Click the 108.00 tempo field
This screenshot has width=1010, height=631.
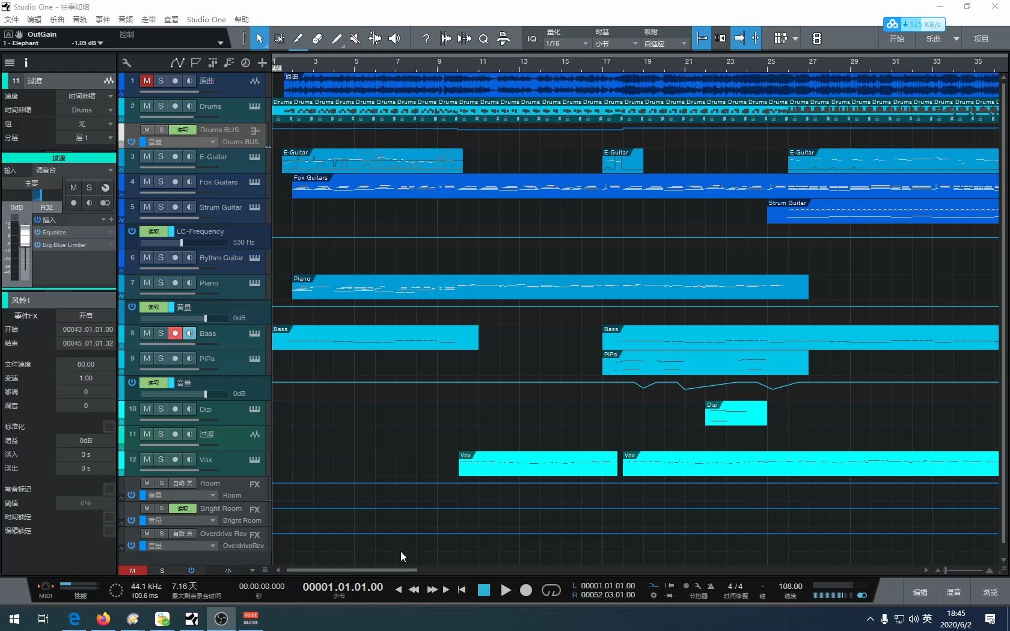tap(790, 586)
